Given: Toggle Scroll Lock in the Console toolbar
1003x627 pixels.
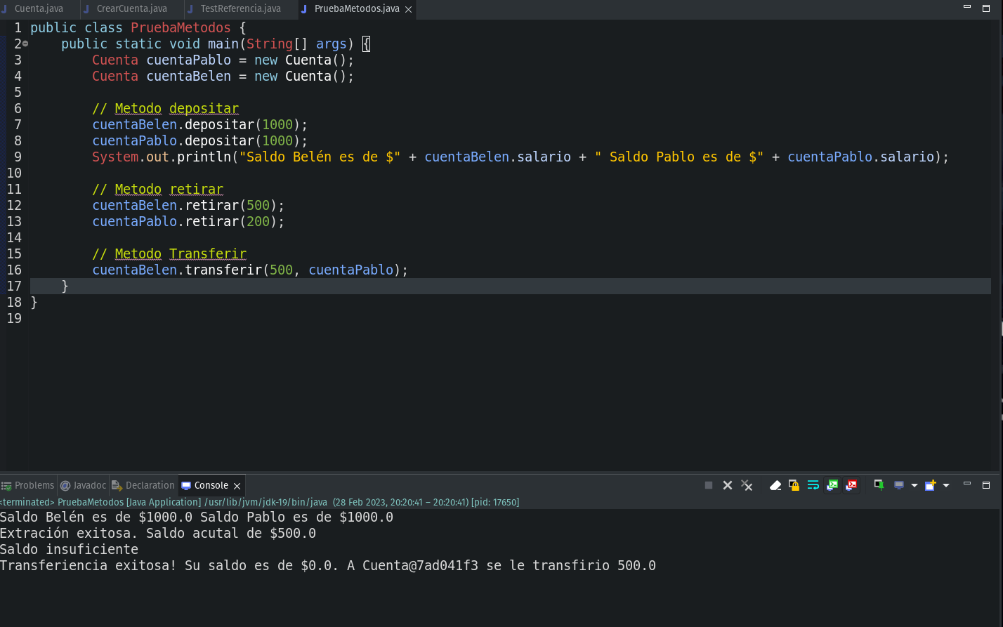Looking at the screenshot, I should coord(794,485).
